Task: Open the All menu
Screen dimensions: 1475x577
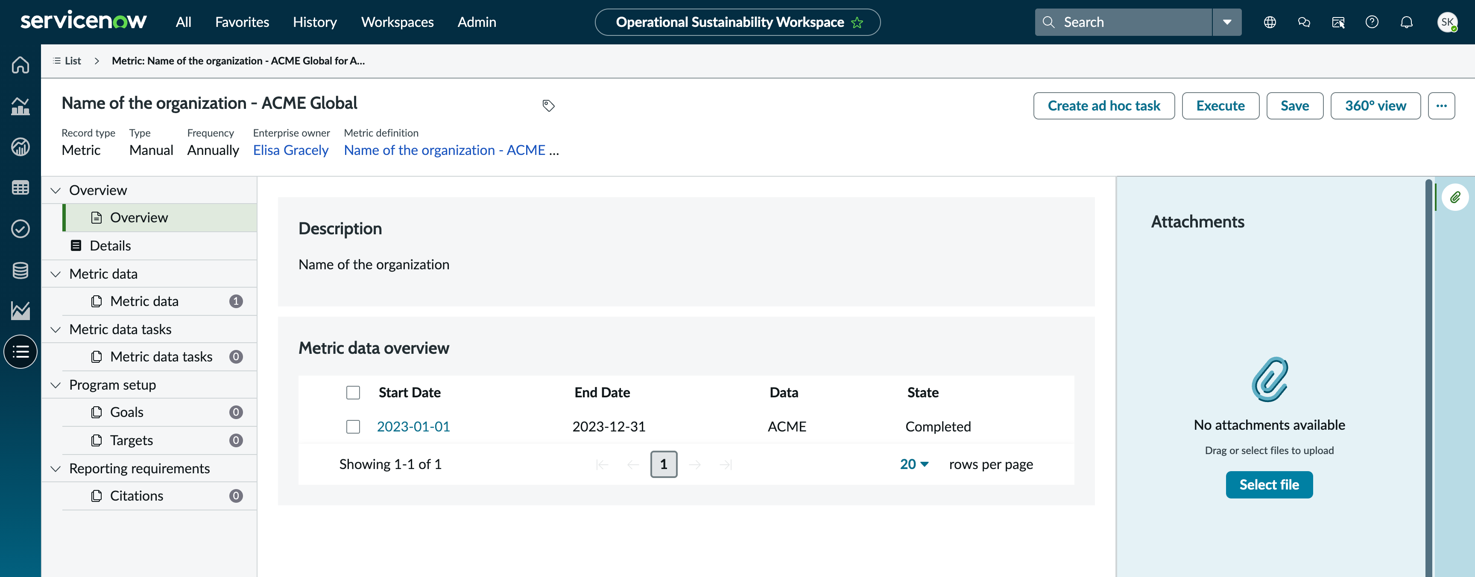Action: (183, 22)
